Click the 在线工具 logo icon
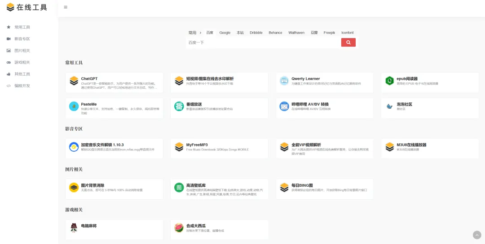This screenshot has height=244, width=485. coord(10,7)
